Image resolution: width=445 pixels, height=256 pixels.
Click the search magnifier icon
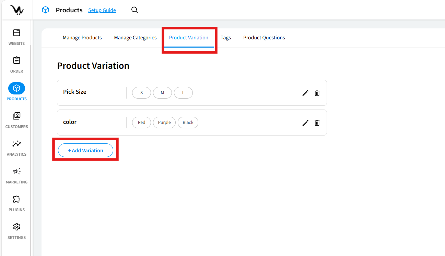(x=134, y=10)
